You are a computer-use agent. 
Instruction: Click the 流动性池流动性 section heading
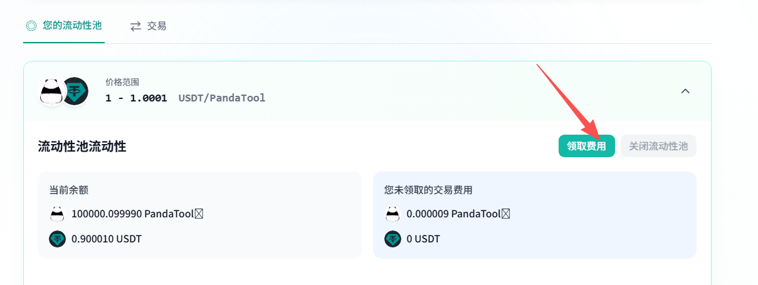pos(82,147)
